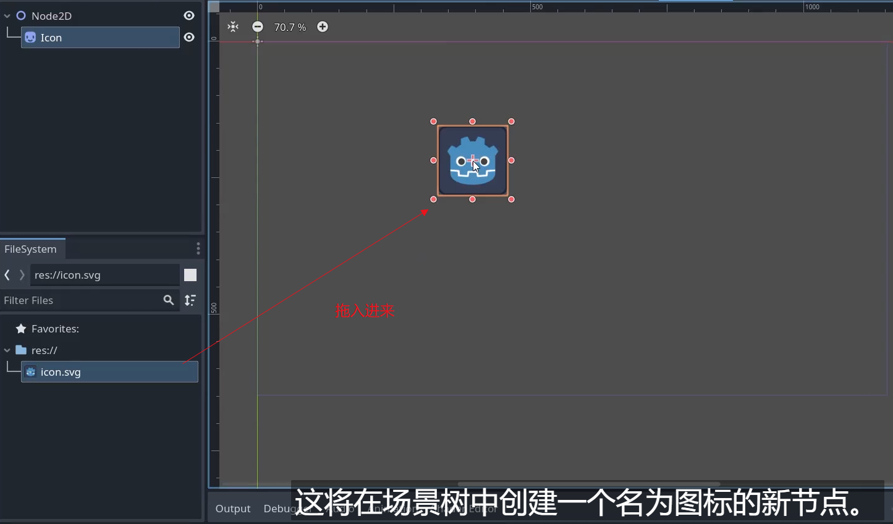Image resolution: width=893 pixels, height=524 pixels.
Task: Collapse the res:// folder
Action: [x=7, y=350]
